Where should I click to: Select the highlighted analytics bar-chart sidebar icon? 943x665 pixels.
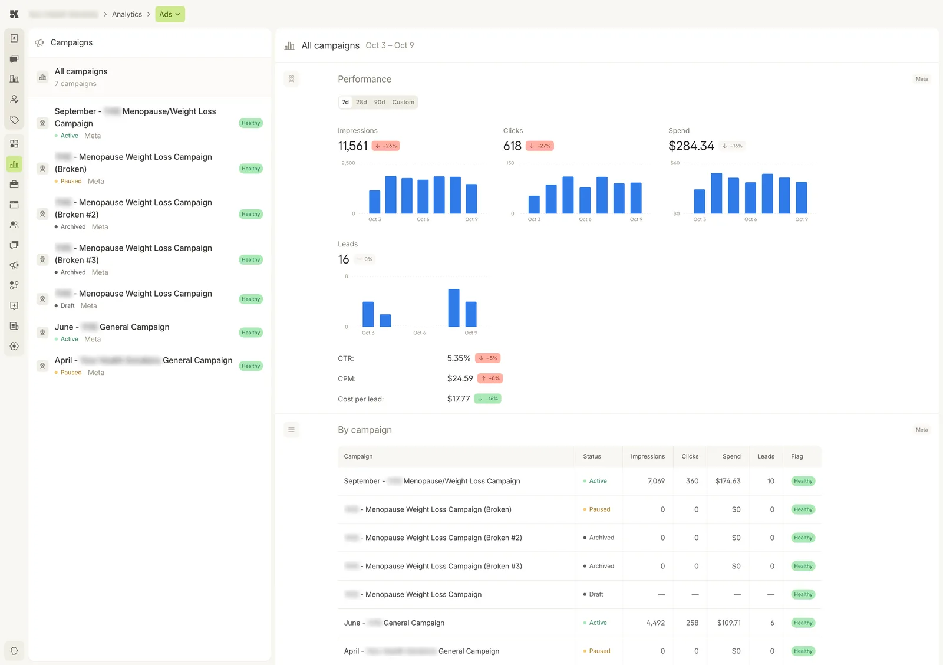tap(14, 164)
